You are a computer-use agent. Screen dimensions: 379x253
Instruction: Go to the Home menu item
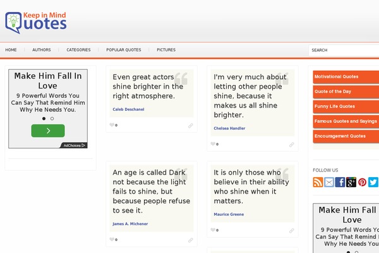point(11,49)
